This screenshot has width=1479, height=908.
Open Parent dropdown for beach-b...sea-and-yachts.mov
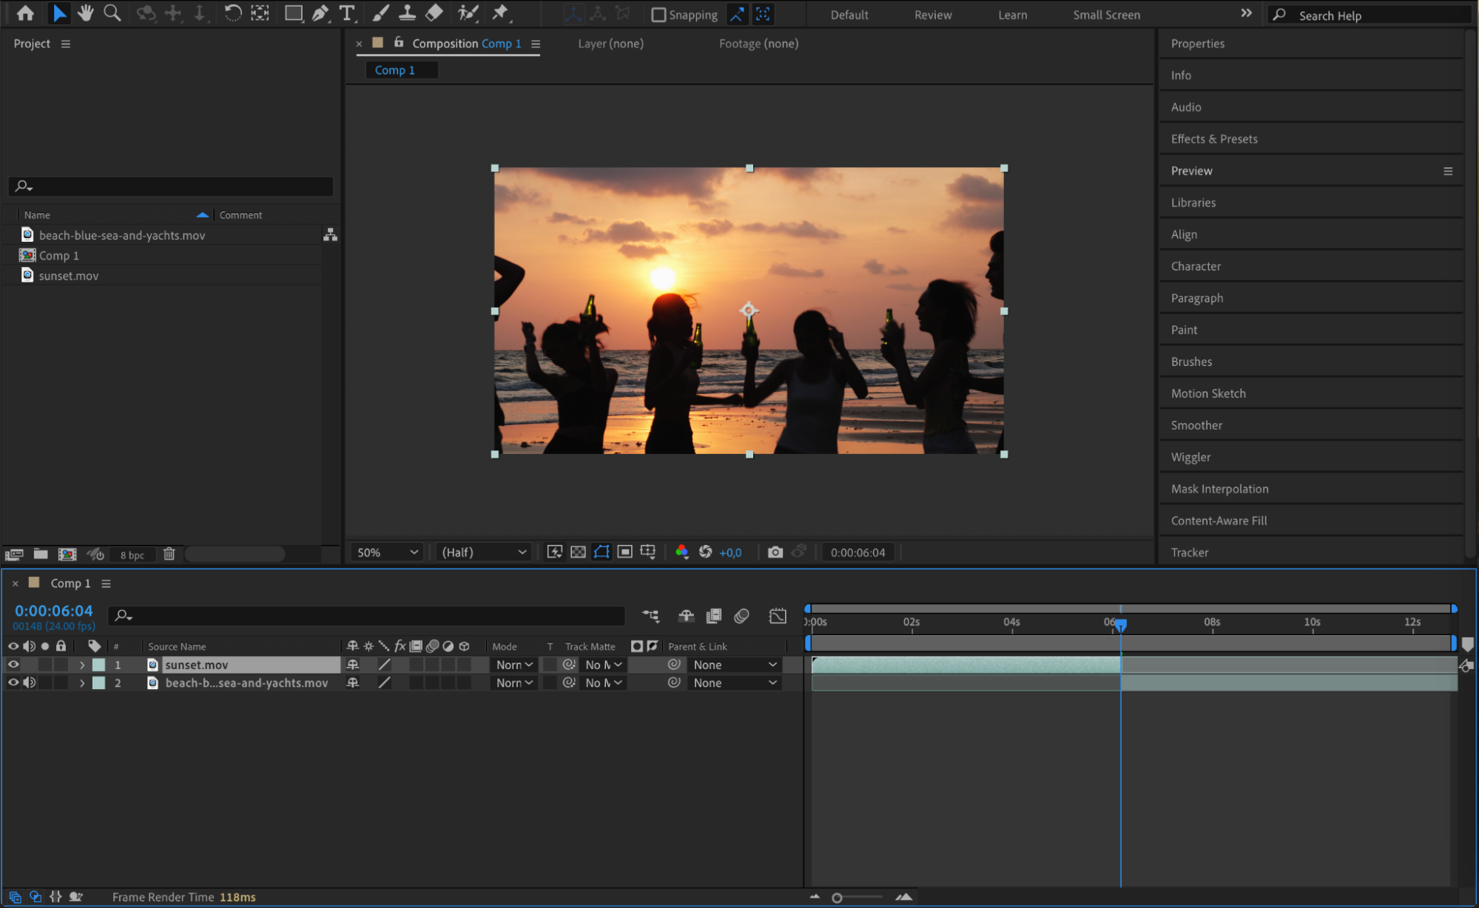pyautogui.click(x=735, y=682)
